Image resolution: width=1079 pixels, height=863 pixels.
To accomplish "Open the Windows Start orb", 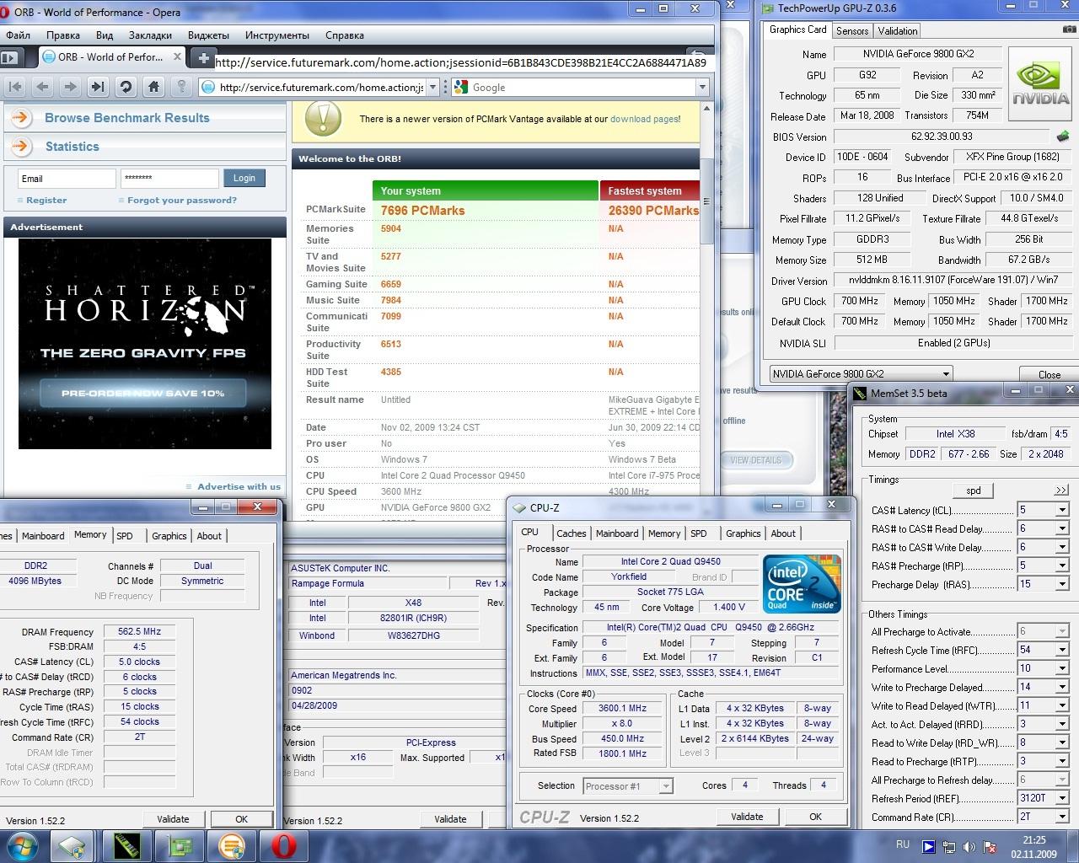I will click(x=23, y=845).
